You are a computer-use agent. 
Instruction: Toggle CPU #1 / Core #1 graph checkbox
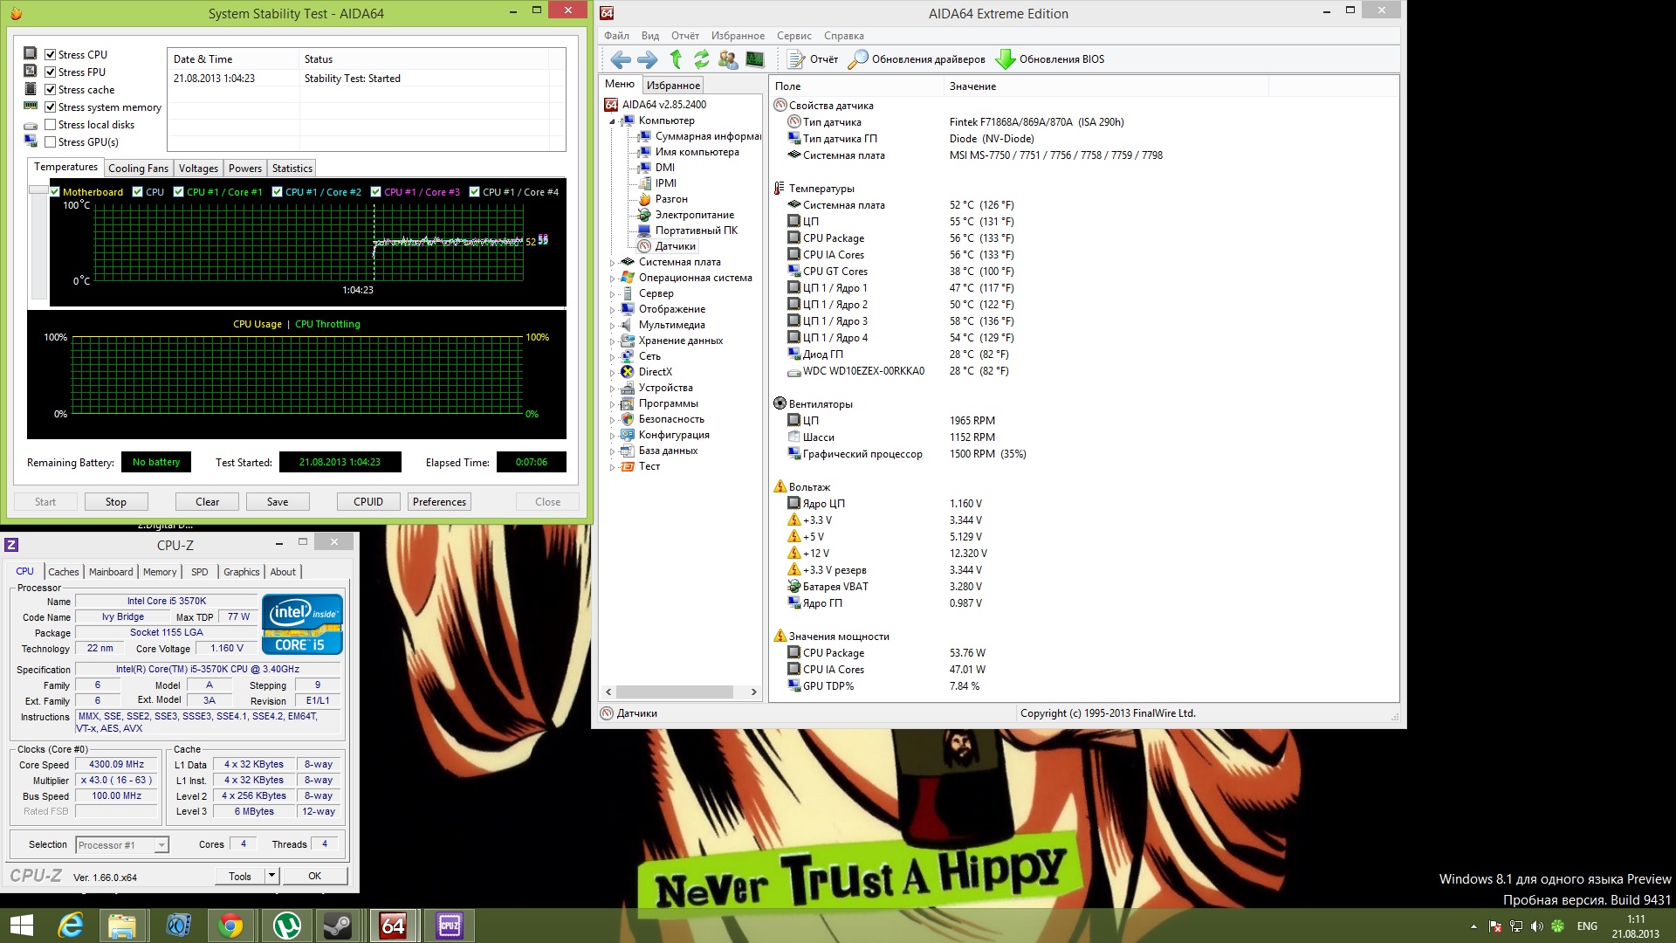[179, 192]
